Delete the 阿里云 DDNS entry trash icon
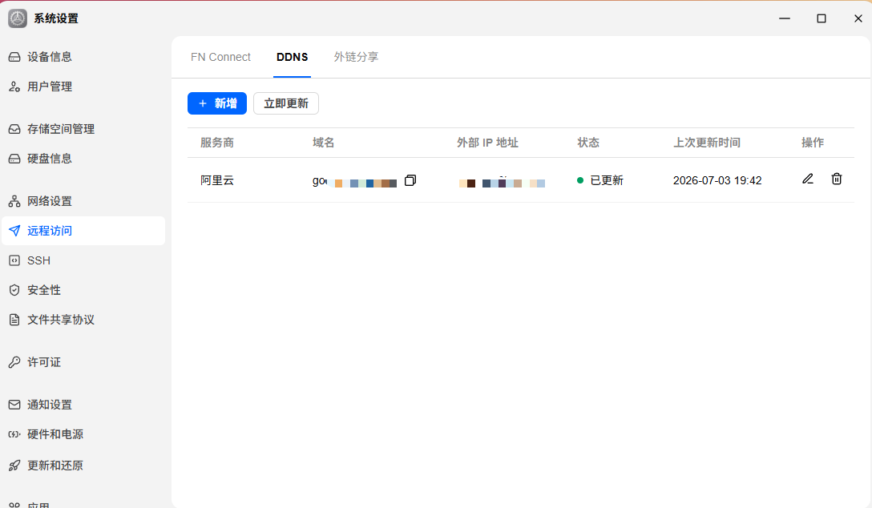 [x=837, y=179]
